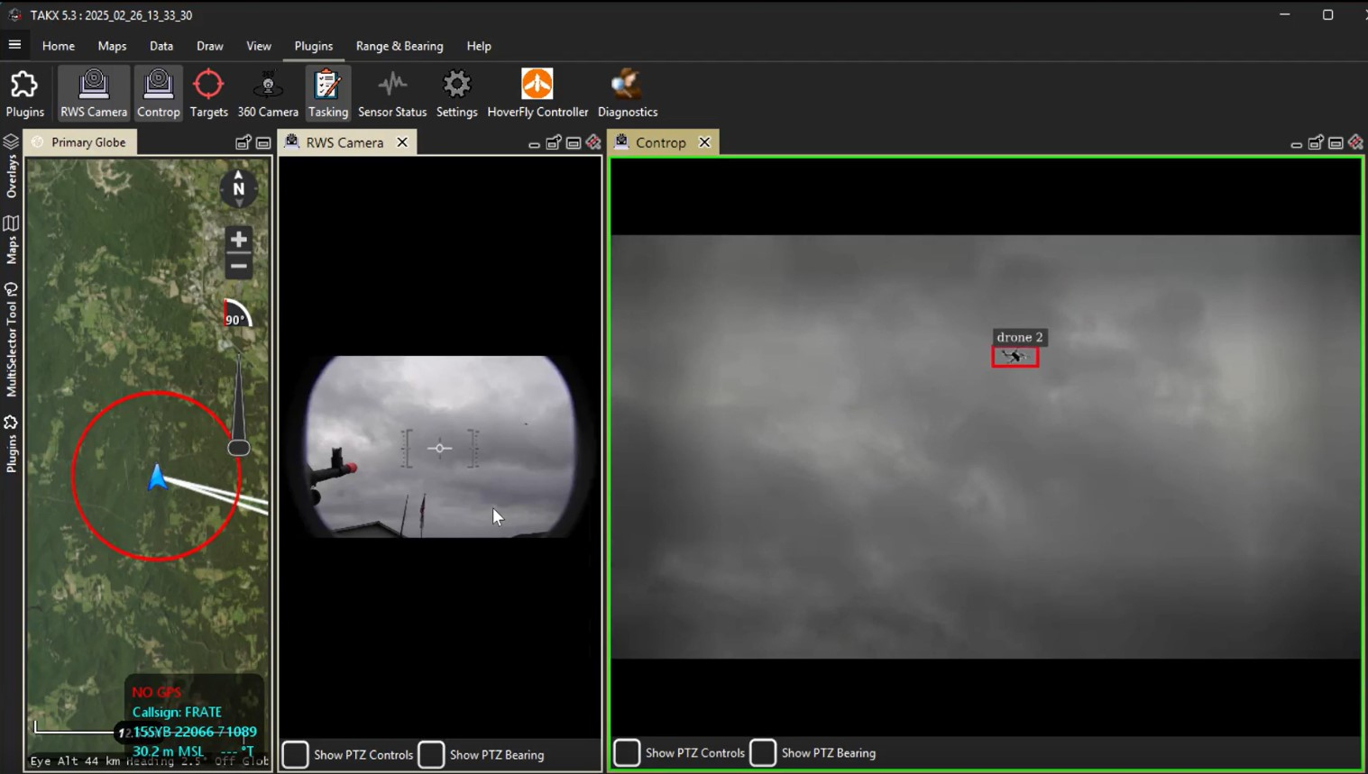Open the hamburger menu at top left
Screen dimensions: 1368x774
(14, 45)
